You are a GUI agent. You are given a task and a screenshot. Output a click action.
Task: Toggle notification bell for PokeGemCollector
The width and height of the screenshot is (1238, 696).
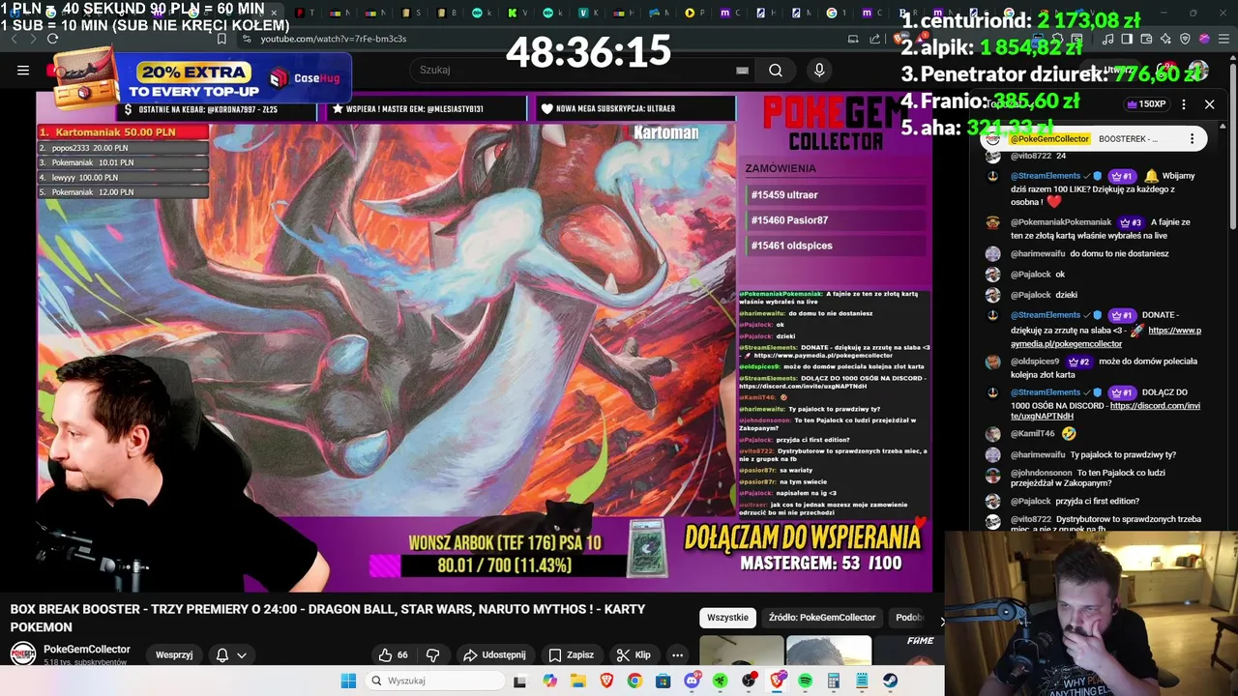click(230, 654)
